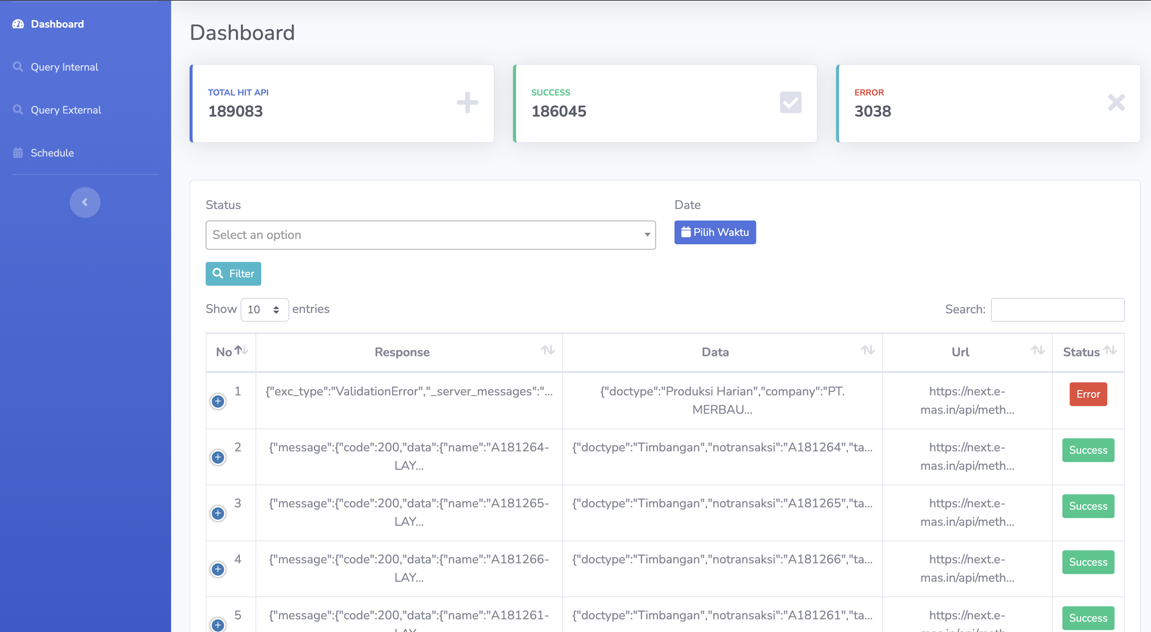Click the Dashboard gauge icon in sidebar

tap(18, 24)
